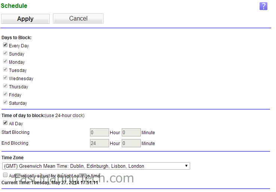This screenshot has width=276, height=192.
Task: Click the End Blocking minute field
Action: [131, 143]
